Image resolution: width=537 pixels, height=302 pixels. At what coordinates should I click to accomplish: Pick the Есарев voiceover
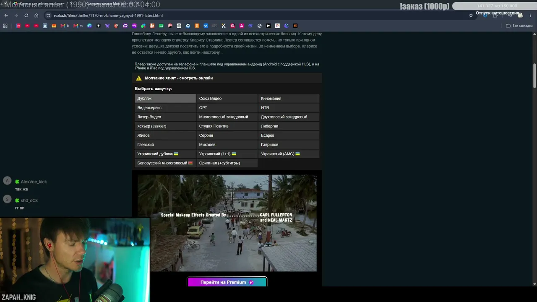(289, 135)
